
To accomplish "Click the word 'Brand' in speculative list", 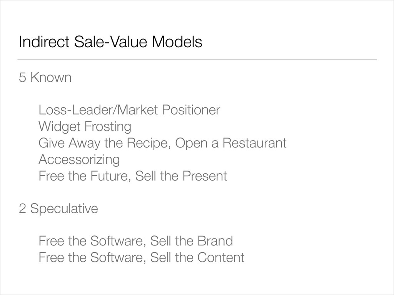I will 215,241.
